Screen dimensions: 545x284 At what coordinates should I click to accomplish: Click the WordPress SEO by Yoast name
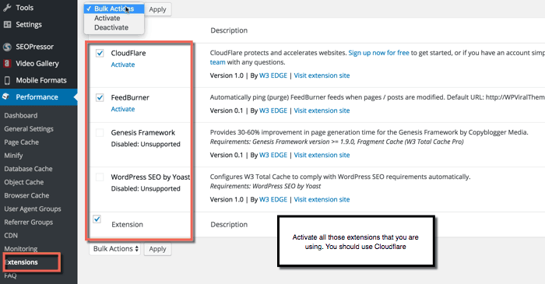150,177
